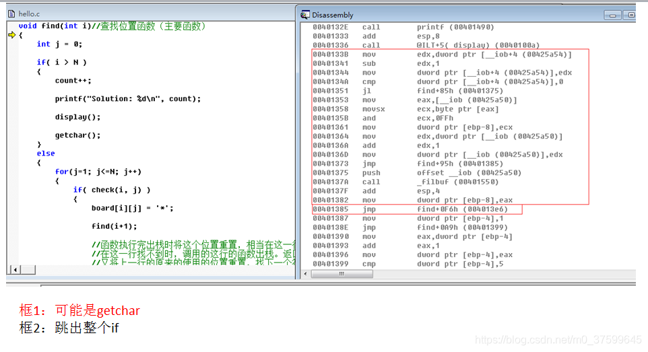Maximize the Disassembly window
This screenshot has width=648, height=352.
pos(630,15)
